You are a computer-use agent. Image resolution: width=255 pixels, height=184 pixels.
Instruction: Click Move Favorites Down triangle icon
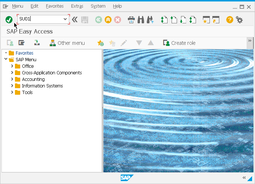coord(139,43)
